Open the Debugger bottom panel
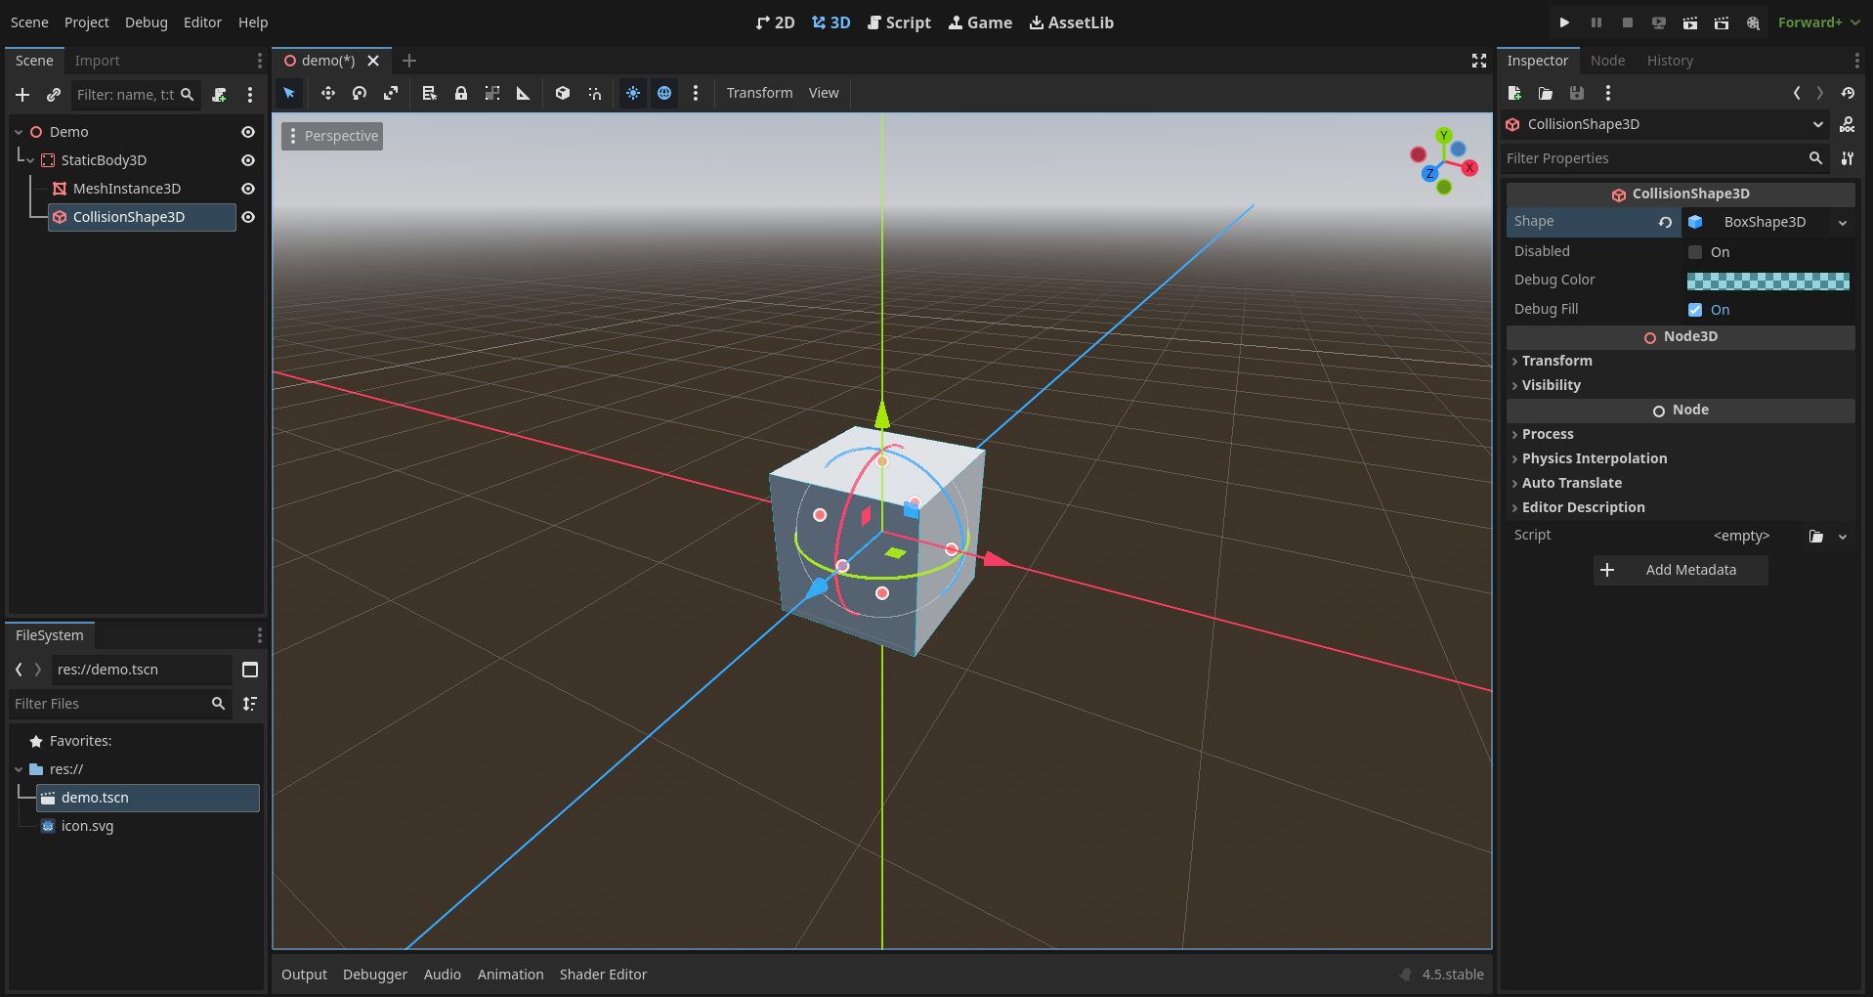Viewport: 1873px width, 997px height. [x=375, y=974]
